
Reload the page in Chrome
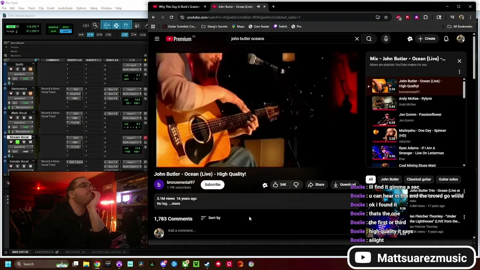tap(171, 17)
